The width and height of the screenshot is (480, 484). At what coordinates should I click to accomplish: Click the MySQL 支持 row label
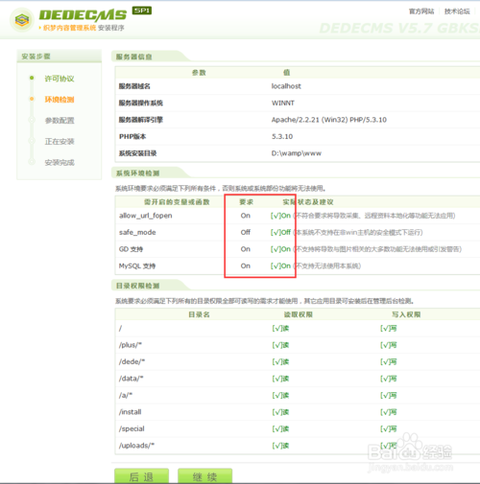point(137,265)
